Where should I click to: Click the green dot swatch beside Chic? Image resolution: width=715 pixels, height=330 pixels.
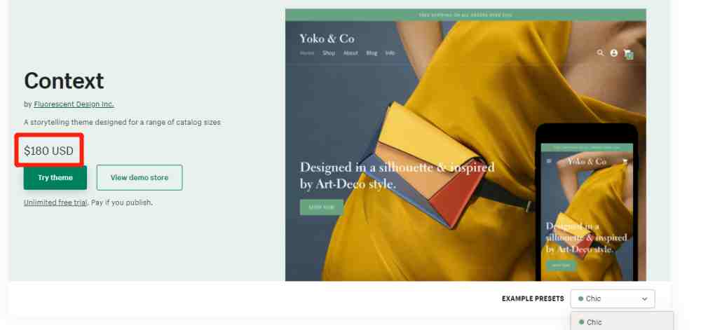coord(580,299)
